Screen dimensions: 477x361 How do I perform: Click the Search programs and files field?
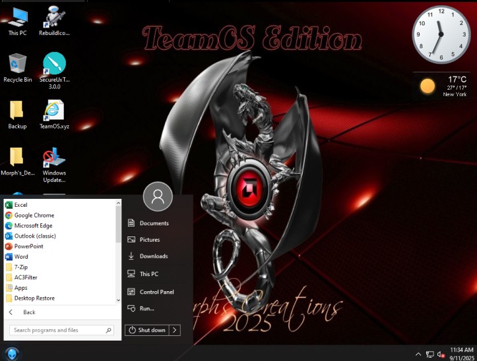(x=62, y=330)
